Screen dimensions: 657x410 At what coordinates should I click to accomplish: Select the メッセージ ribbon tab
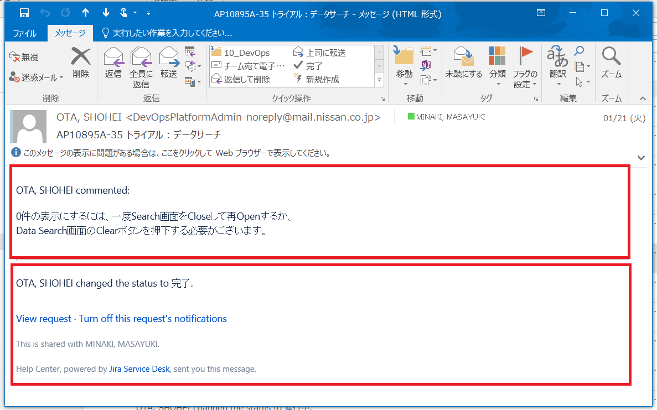pyautogui.click(x=70, y=33)
